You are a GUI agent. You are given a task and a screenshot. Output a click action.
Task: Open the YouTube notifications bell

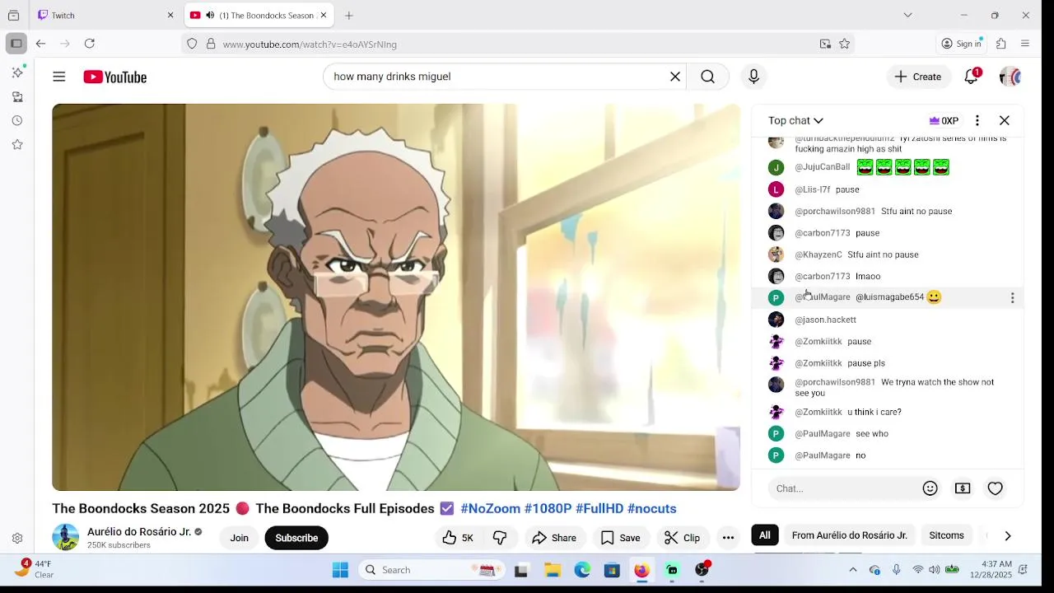(972, 77)
